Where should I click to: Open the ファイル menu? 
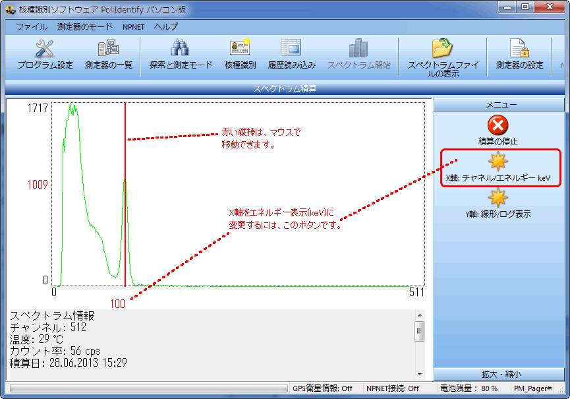[32, 27]
